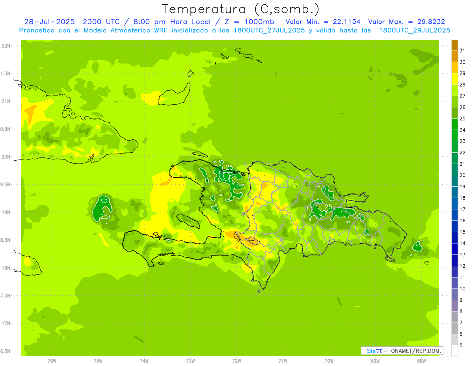Click the '76W' longitude label
Image resolution: width=473 pixels, height=366 pixels.
(x=52, y=360)
